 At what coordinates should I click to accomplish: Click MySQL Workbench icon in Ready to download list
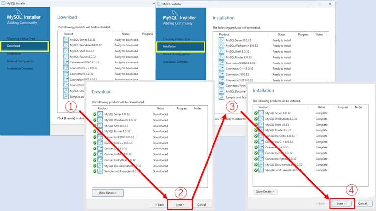(66, 45)
